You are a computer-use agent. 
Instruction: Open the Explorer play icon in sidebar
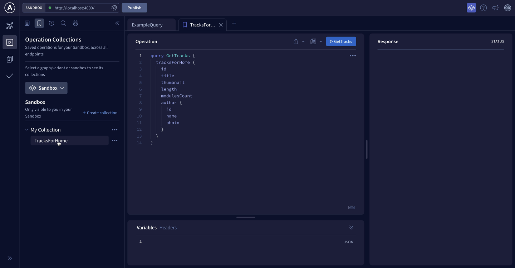(x=10, y=43)
